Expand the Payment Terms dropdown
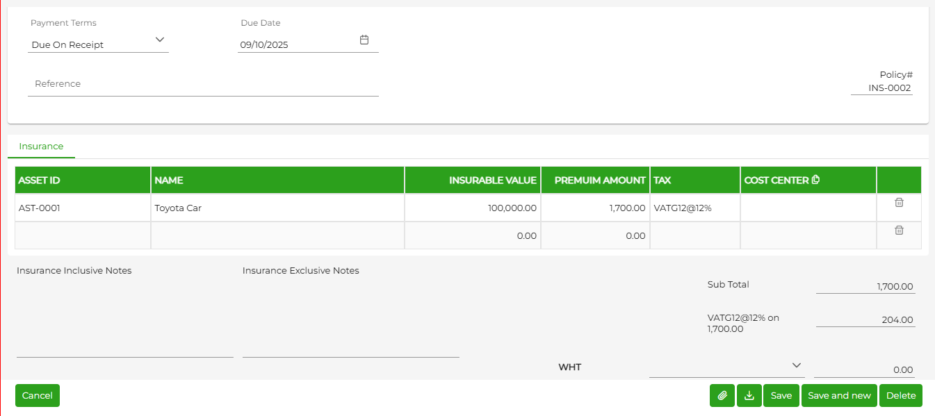935x416 pixels. (160, 40)
